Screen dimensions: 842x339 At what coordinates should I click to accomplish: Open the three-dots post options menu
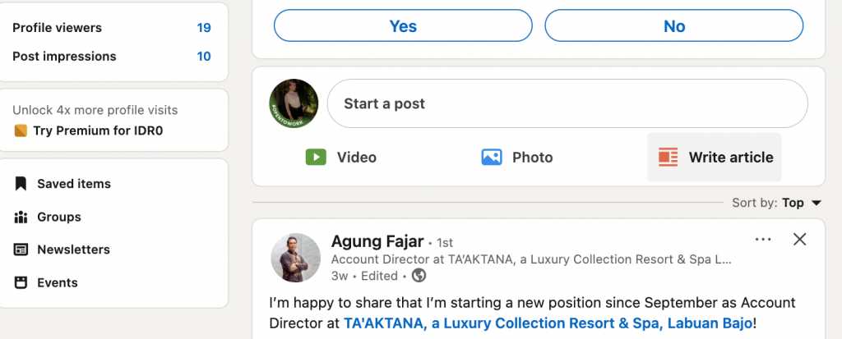pos(763,239)
